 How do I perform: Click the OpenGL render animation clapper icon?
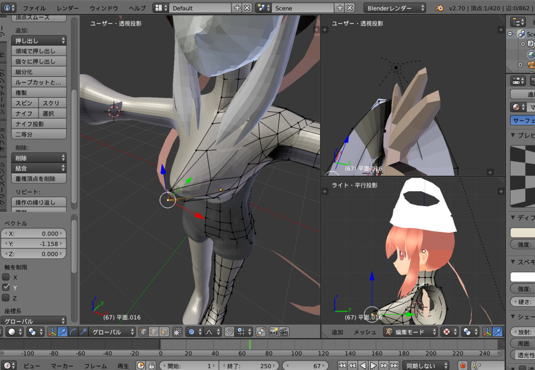tap(284, 331)
